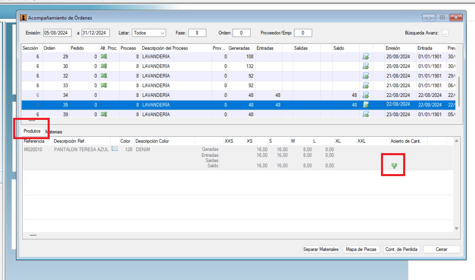Image resolution: width=475 pixels, height=280 pixels.
Task: Click the Cont. de Perdida button
Action: (x=402, y=249)
